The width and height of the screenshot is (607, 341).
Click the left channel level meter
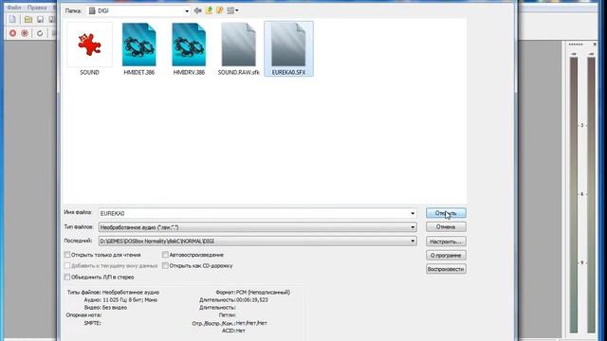[574, 195]
